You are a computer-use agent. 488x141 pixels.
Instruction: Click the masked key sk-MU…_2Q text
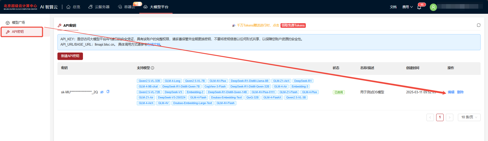tap(79, 92)
